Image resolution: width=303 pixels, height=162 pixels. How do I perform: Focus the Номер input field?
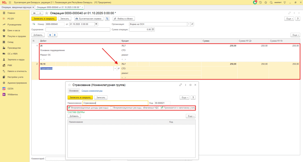[55, 24]
